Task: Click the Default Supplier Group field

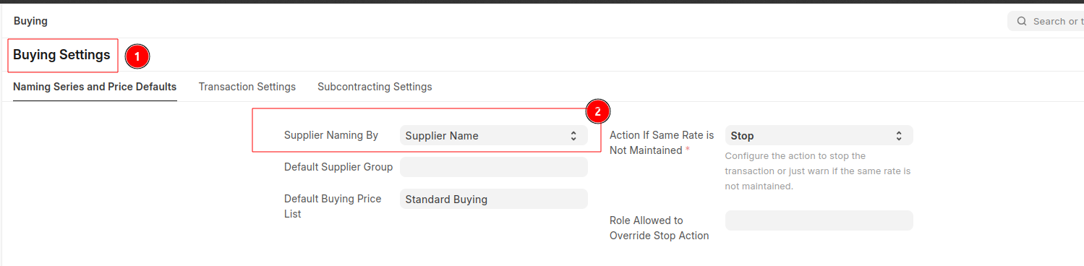Action: tap(493, 167)
